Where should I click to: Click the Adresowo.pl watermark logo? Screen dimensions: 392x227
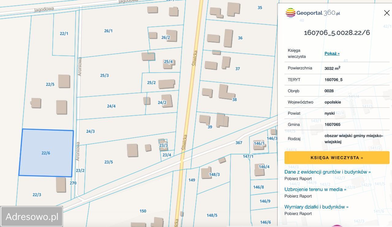pyautogui.click(x=32, y=217)
